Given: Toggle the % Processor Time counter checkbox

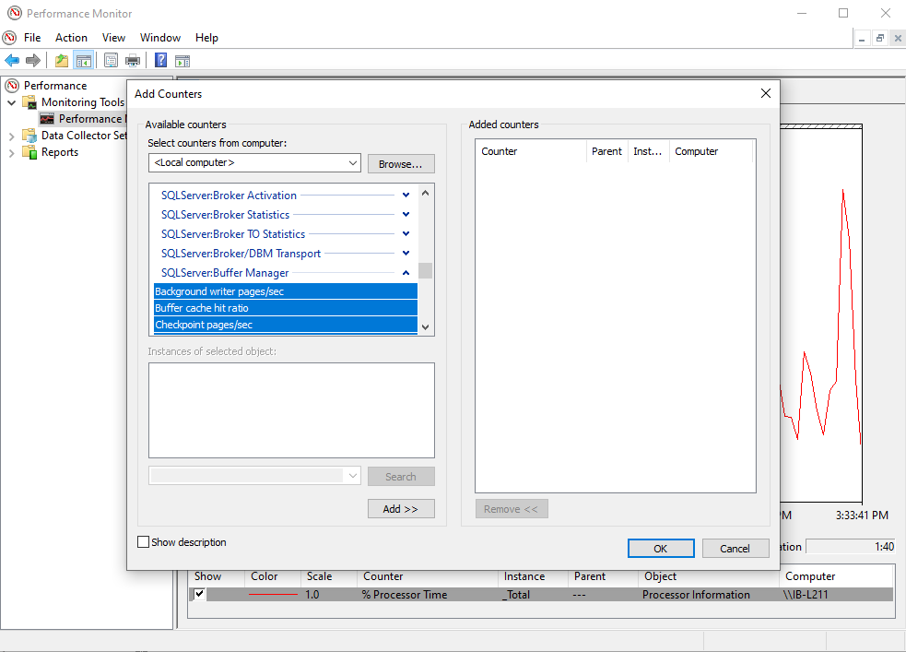Looking at the screenshot, I should [199, 594].
